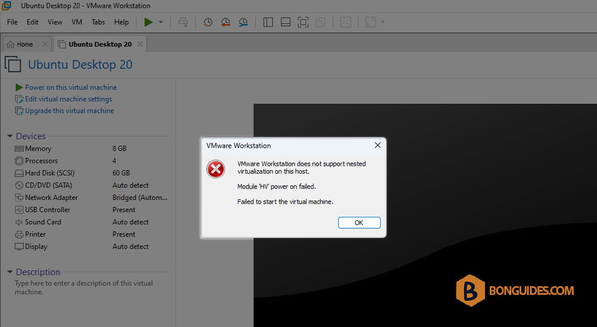Take a snapshot of this virtual machine
The height and width of the screenshot is (327, 597).
coord(208,22)
